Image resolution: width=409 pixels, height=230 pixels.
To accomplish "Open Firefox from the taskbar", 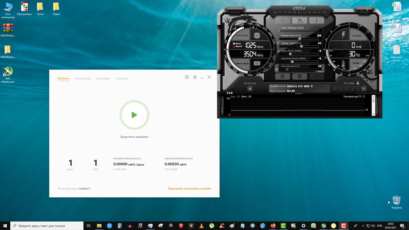I will 273,226.
